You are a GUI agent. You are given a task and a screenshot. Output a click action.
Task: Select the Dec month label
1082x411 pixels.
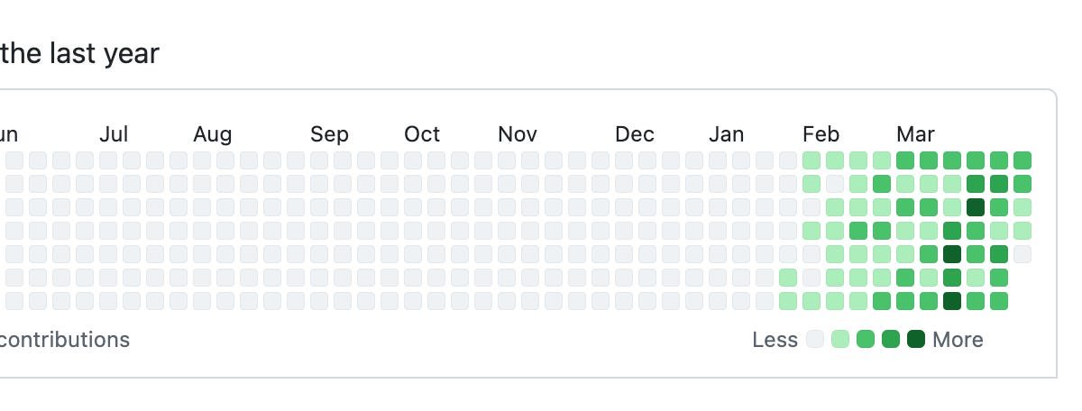click(x=635, y=134)
